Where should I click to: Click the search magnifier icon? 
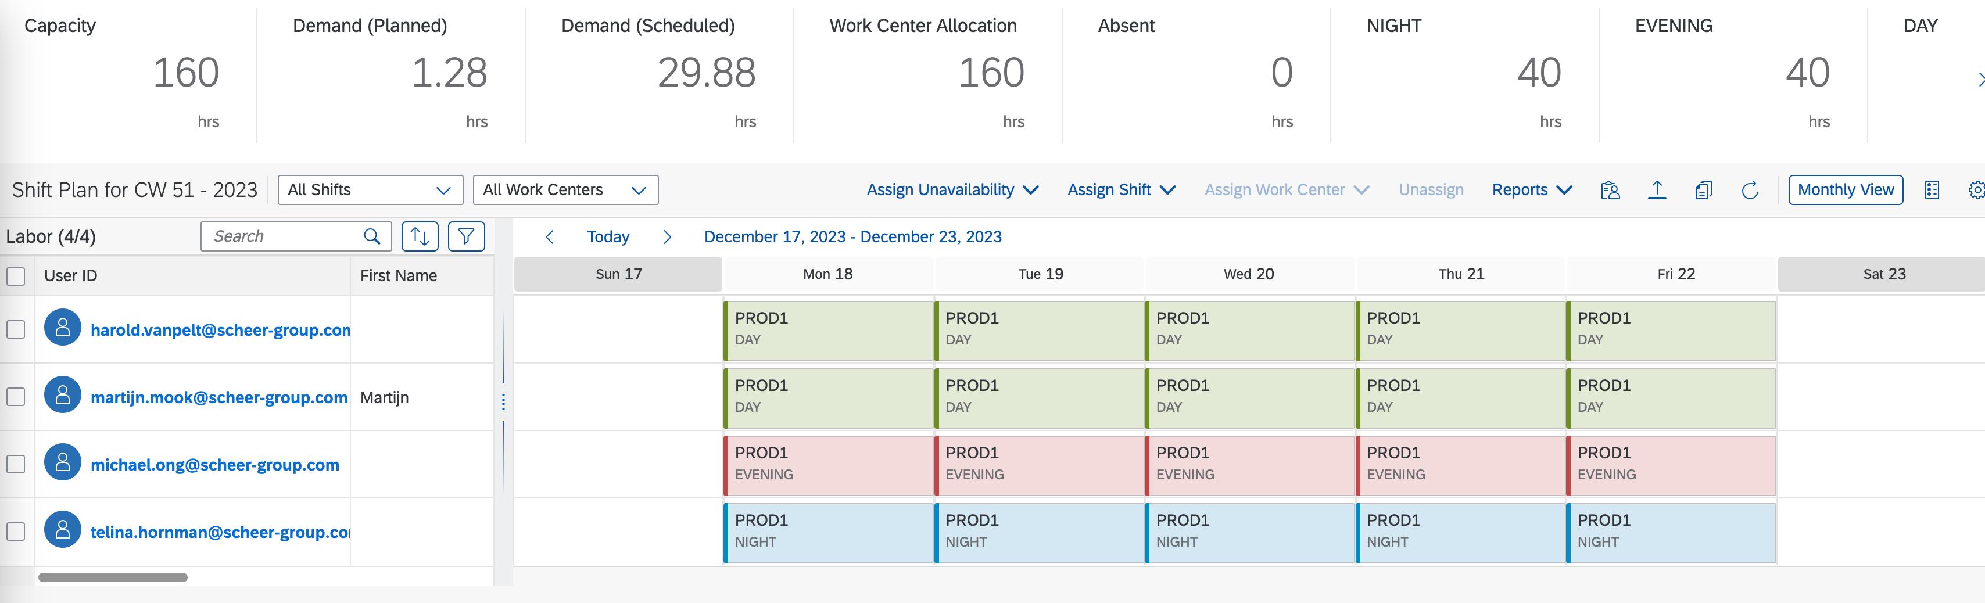click(x=372, y=236)
